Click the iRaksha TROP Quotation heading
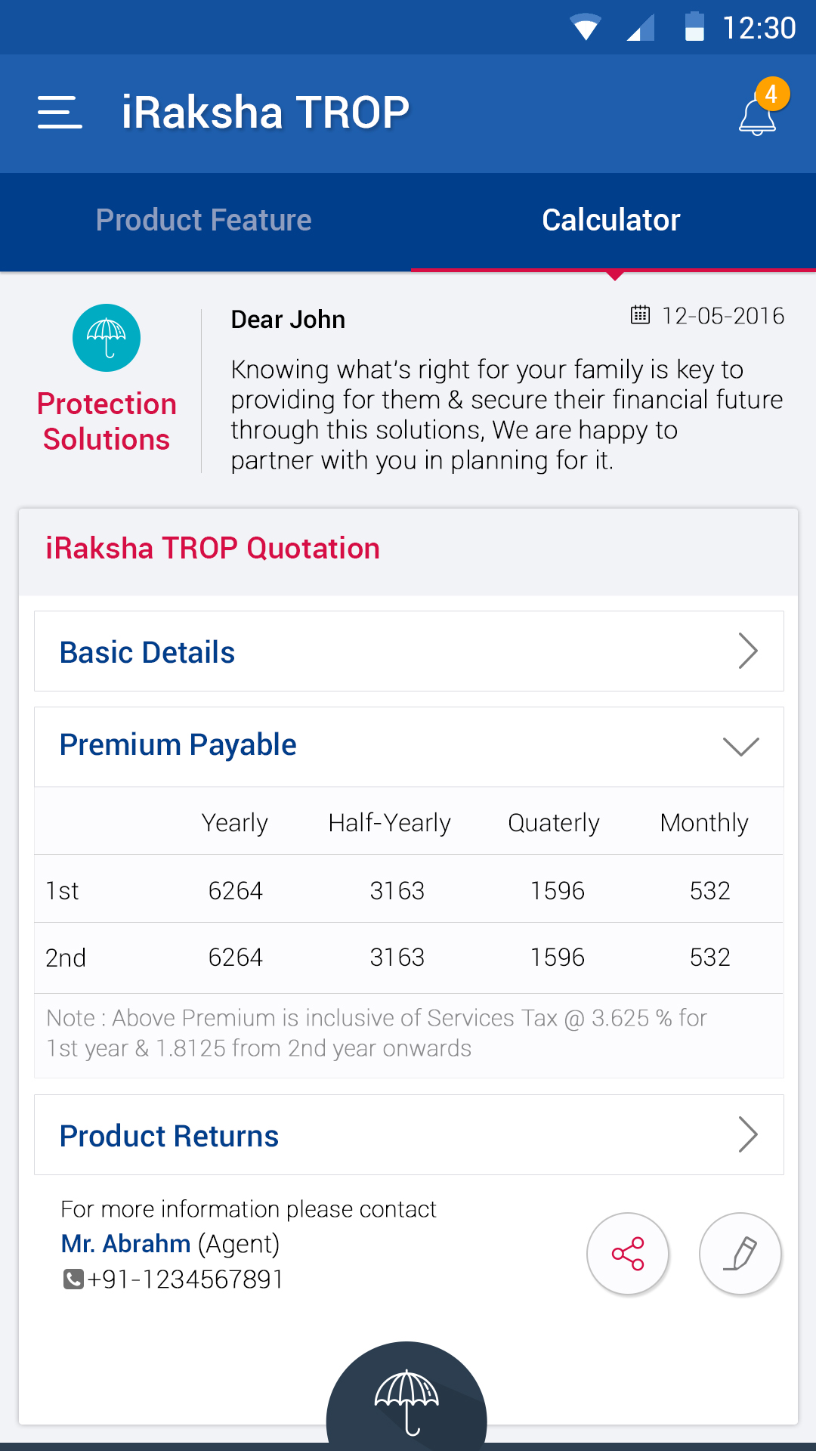 point(212,549)
